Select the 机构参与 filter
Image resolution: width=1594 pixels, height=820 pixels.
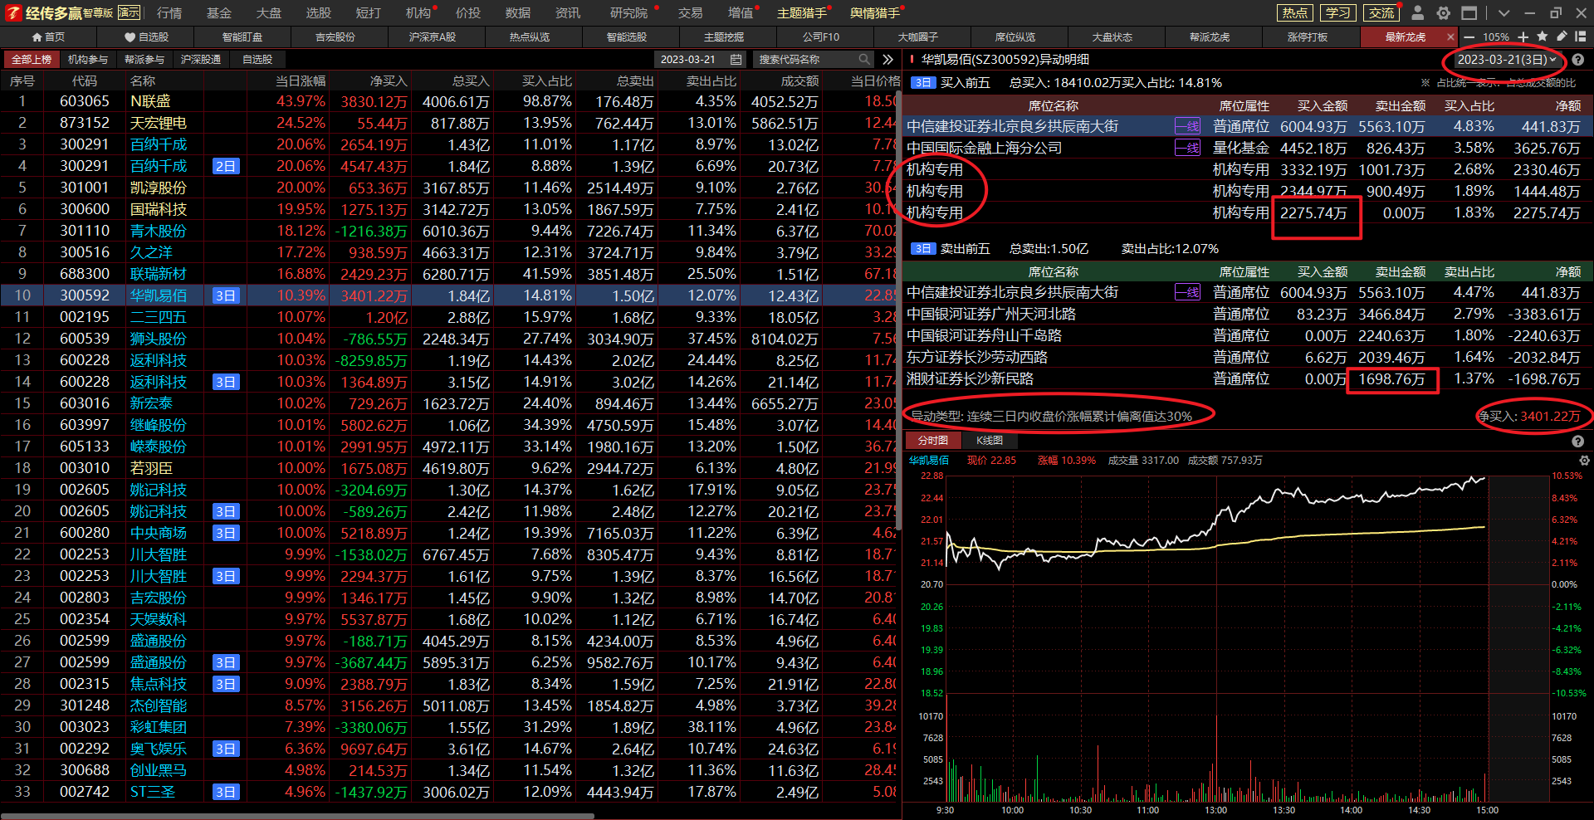click(87, 59)
